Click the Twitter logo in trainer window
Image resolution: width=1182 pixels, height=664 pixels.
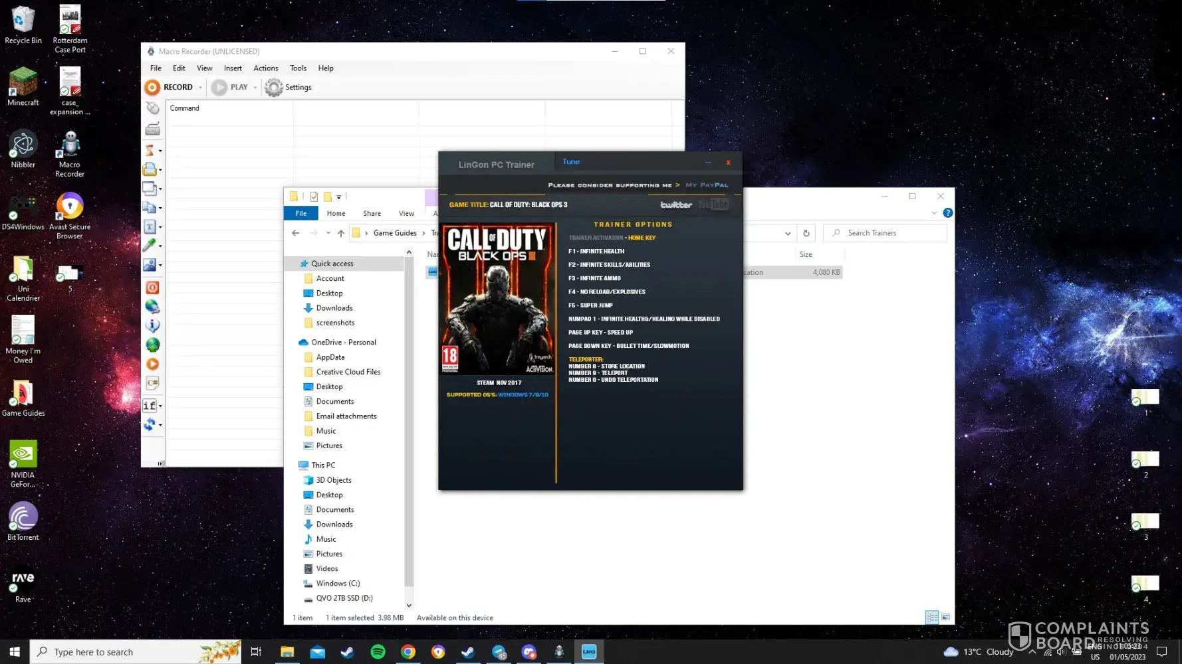pyautogui.click(x=675, y=205)
